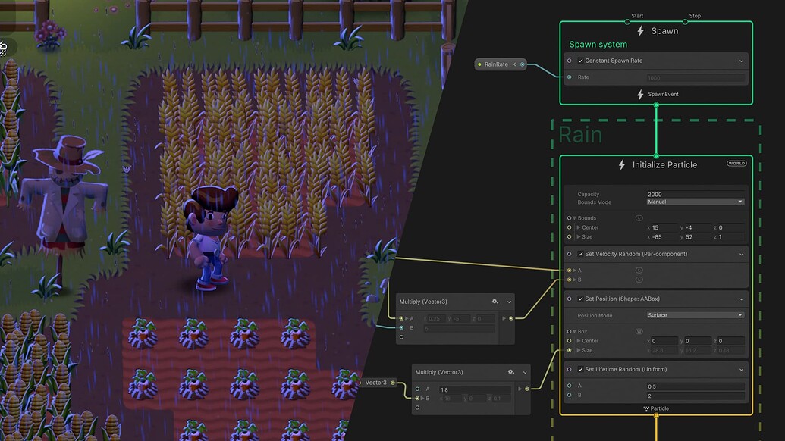785x441 pixels.
Task: Uncheck Set Lifetime Random (Uniform)
Action: click(x=581, y=370)
